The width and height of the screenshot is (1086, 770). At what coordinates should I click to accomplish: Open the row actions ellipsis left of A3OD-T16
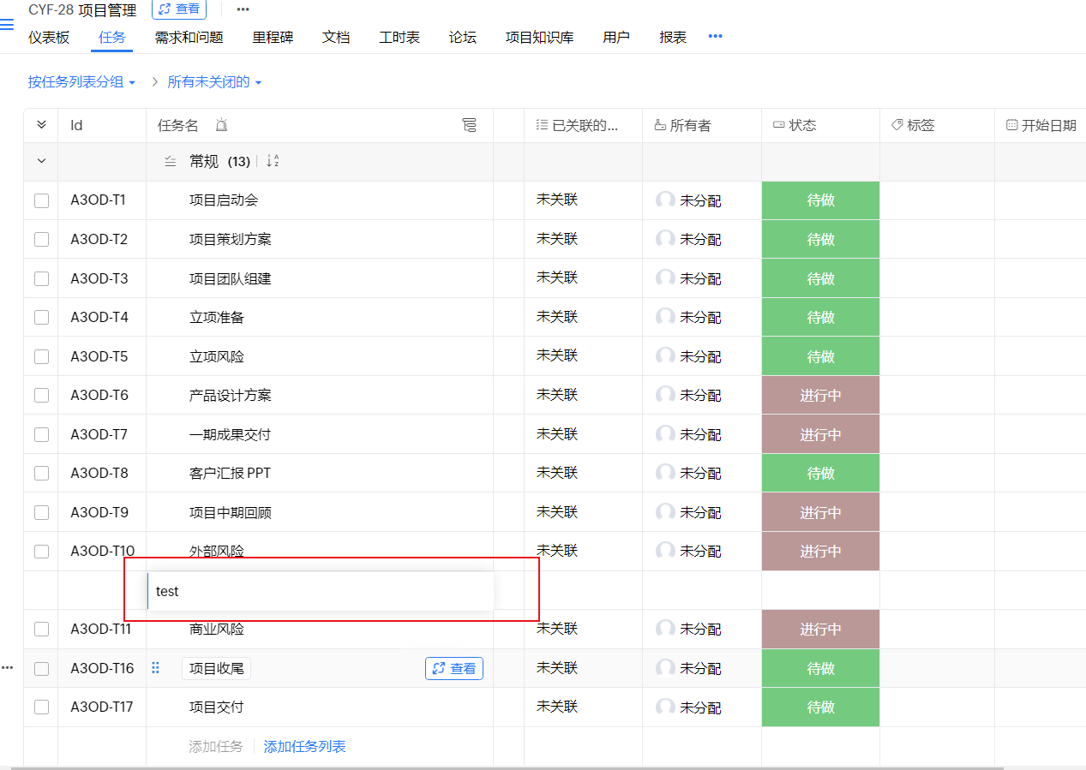click(x=7, y=668)
